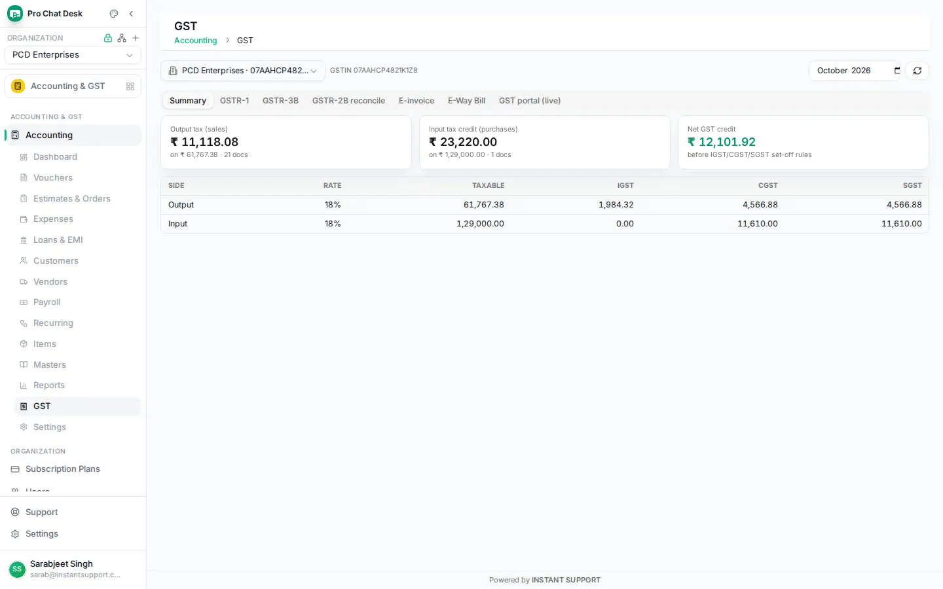Click the Subscription Plans card icon
The height and width of the screenshot is (589, 943).
point(15,469)
